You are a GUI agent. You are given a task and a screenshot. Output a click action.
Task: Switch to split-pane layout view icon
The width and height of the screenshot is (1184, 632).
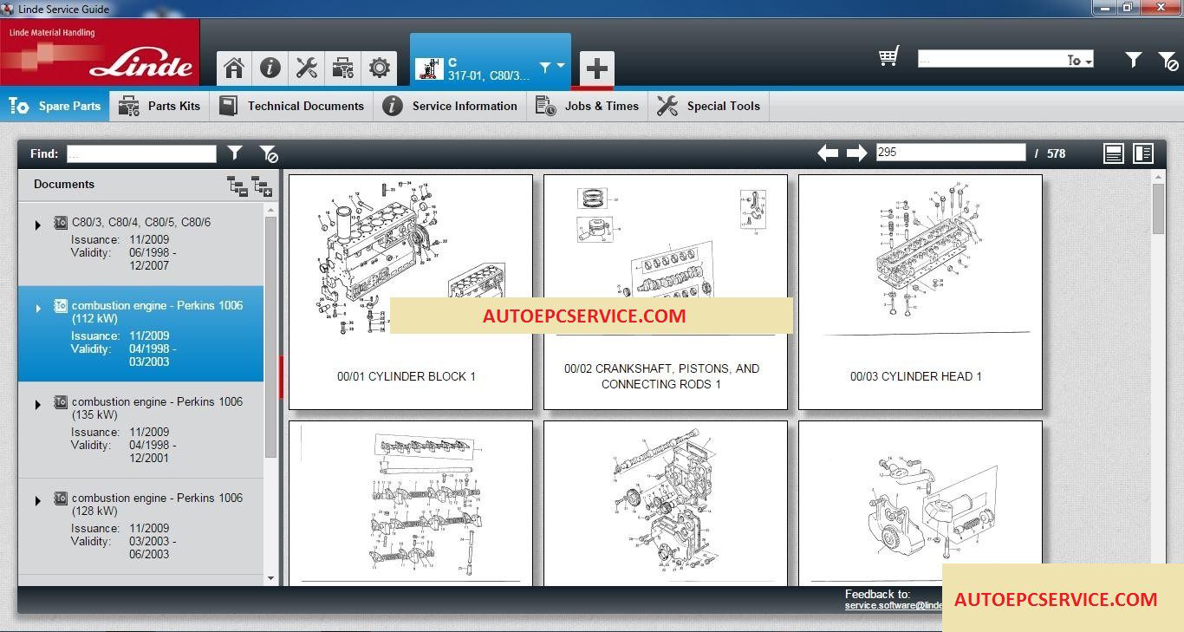(1143, 153)
